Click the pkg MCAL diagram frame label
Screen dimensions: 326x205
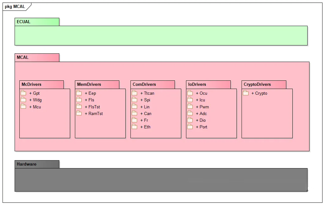pos(15,7)
